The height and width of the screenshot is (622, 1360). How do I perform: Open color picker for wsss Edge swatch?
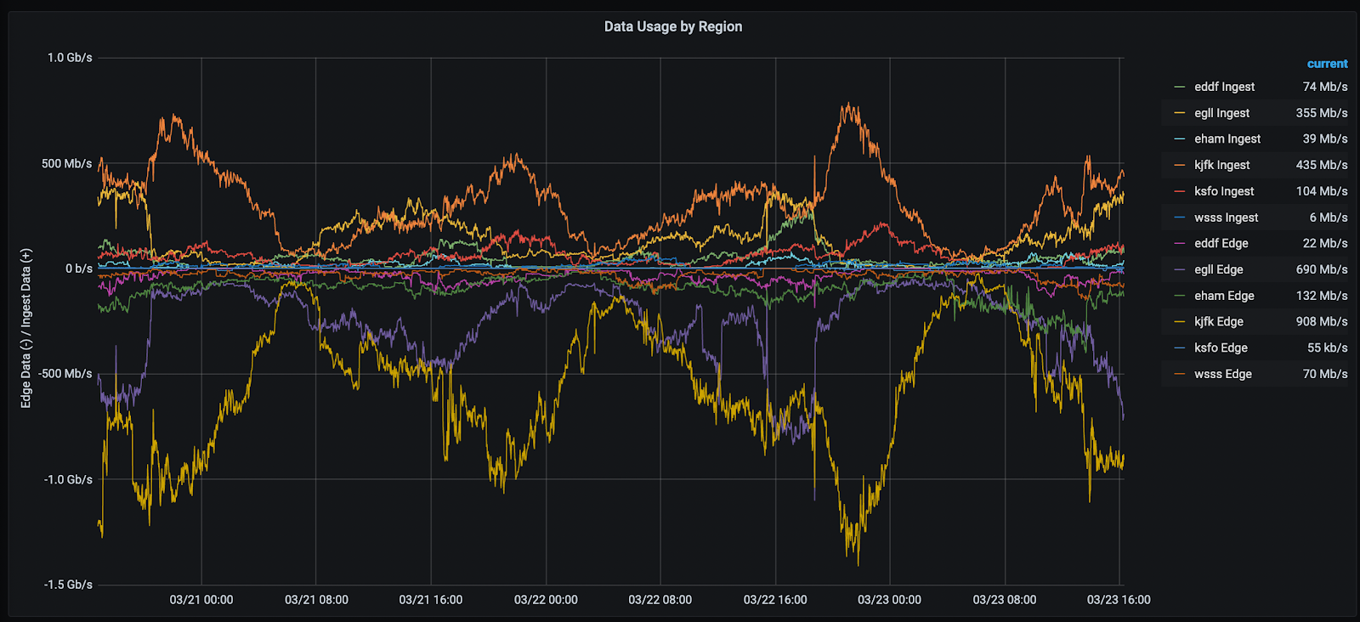1179,374
